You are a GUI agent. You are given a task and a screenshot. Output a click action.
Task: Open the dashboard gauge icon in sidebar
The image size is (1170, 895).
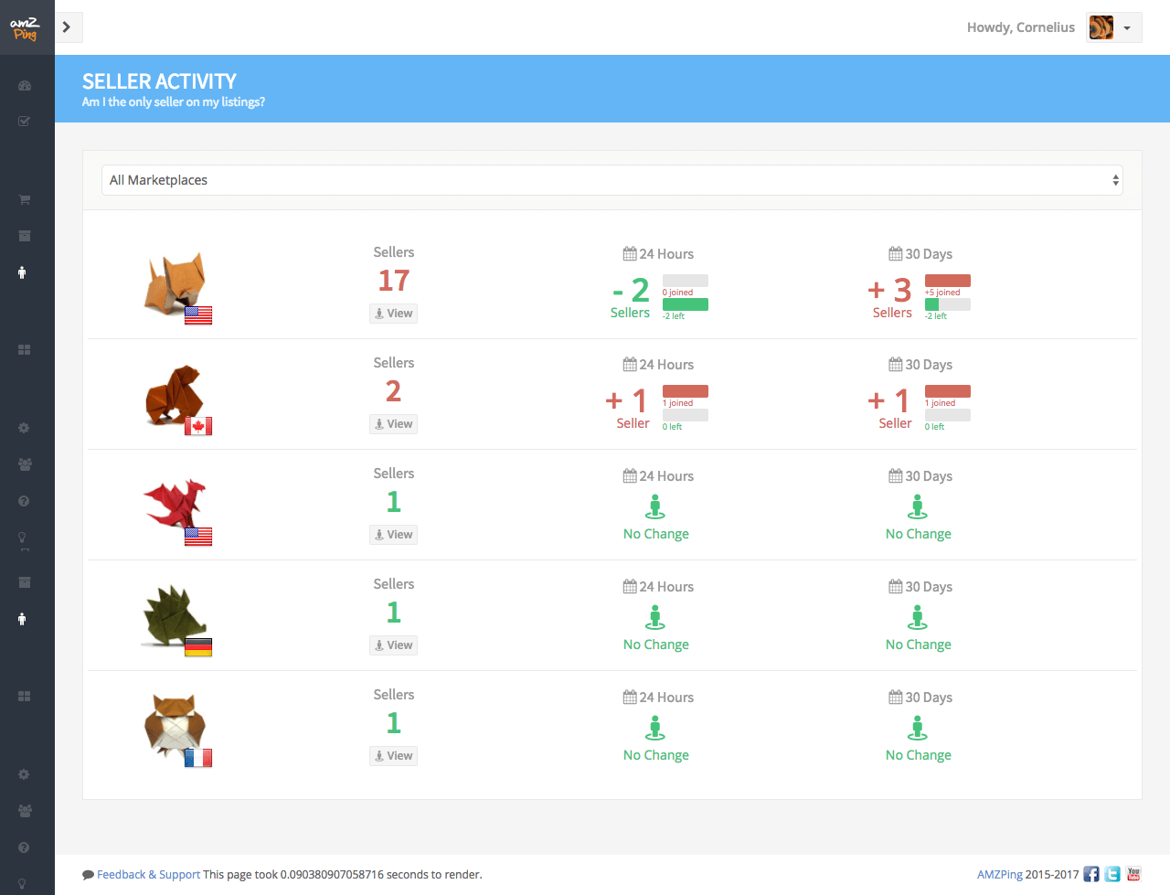25,86
